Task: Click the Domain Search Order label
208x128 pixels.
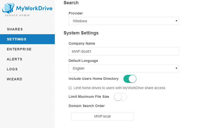Action: (x=87, y=106)
